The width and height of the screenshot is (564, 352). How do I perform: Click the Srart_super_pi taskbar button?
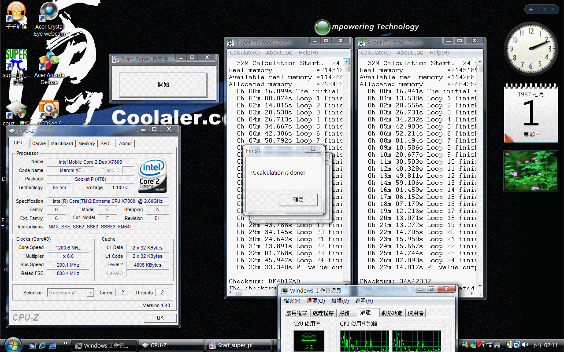coord(239,345)
